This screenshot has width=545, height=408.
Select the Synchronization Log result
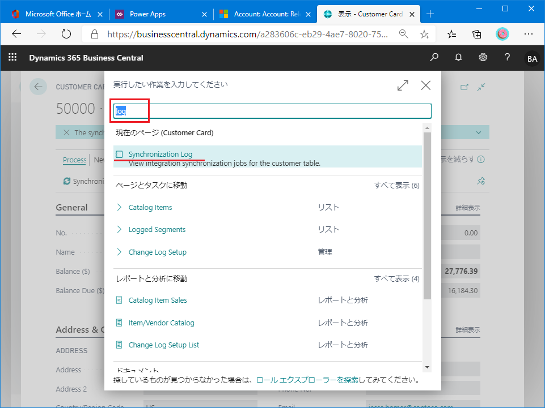click(160, 154)
